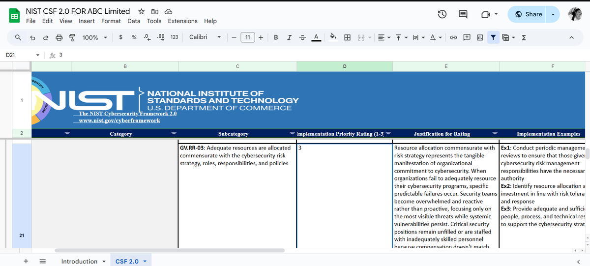The image size is (590, 266).
Task: Increase font size with plus button
Action: 261,37
